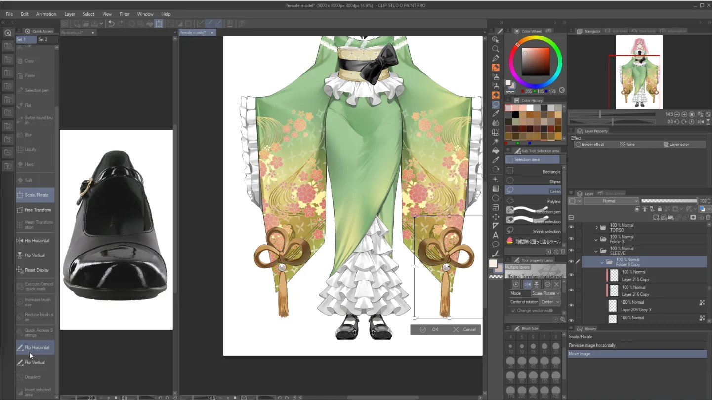This screenshot has width=712, height=400.
Task: Open the Center of rotation dropdown
Action: point(550,302)
